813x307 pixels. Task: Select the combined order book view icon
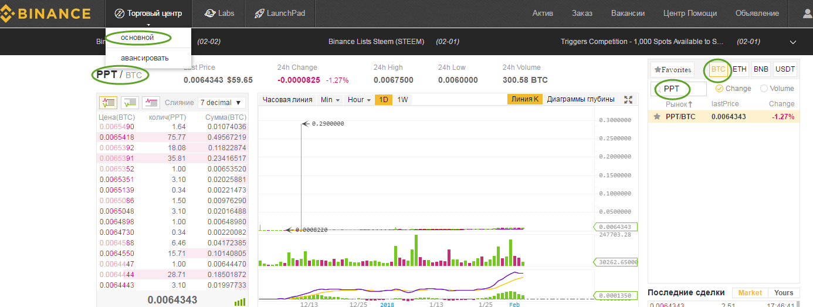point(108,103)
